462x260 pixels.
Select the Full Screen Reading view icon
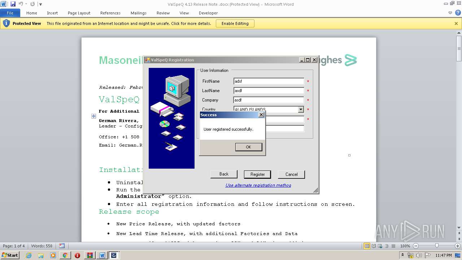374,246
